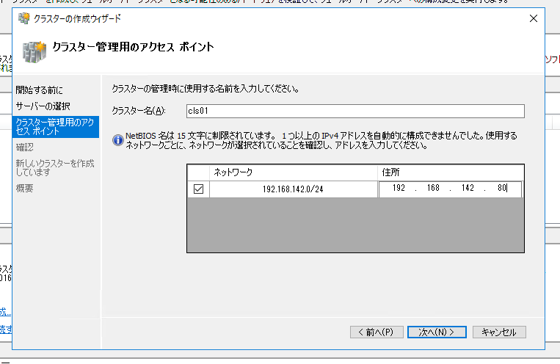The image size is (560, 364).
Task: Select the 確認 step in sidebar
Action: click(x=25, y=148)
